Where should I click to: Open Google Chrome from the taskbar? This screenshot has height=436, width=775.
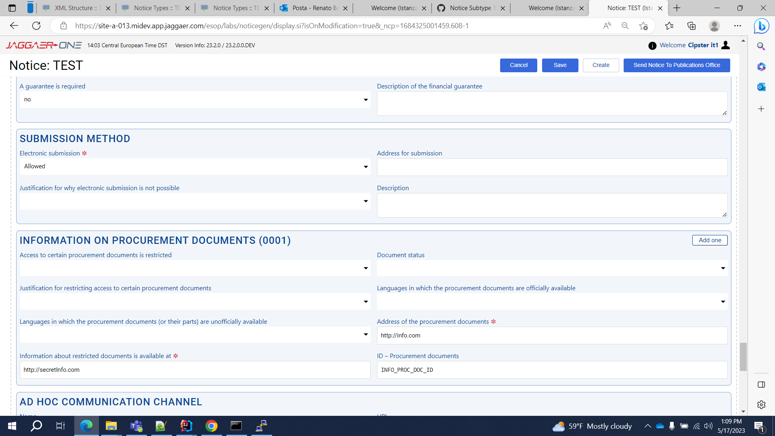(211, 426)
